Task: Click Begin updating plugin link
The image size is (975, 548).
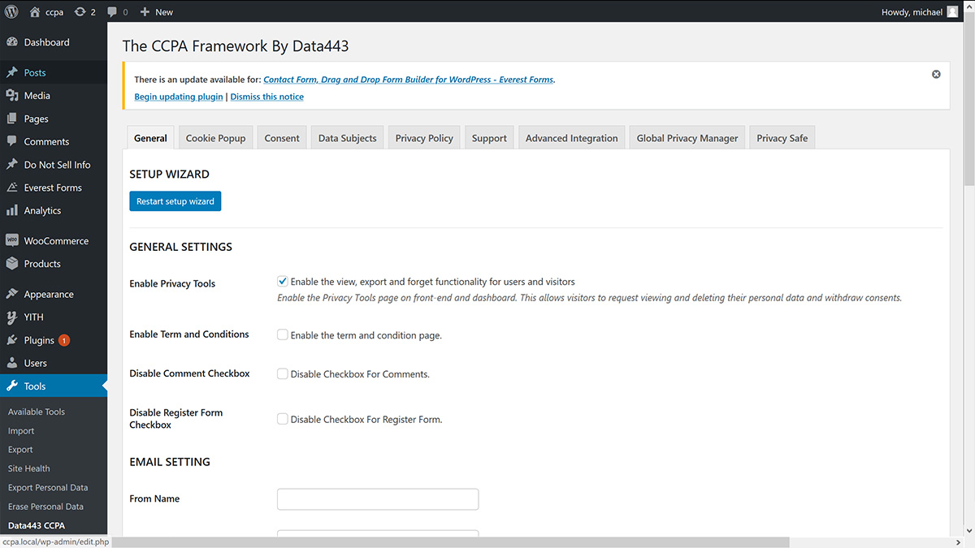Action: [179, 97]
